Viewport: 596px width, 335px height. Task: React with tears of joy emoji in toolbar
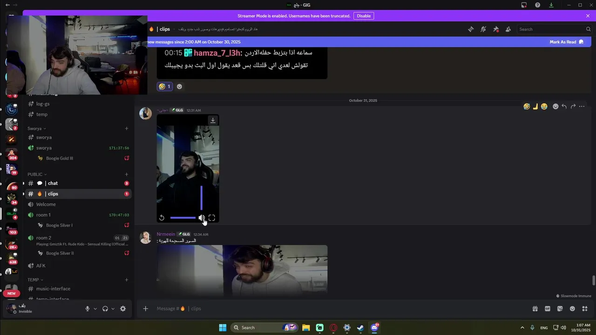coord(544,107)
